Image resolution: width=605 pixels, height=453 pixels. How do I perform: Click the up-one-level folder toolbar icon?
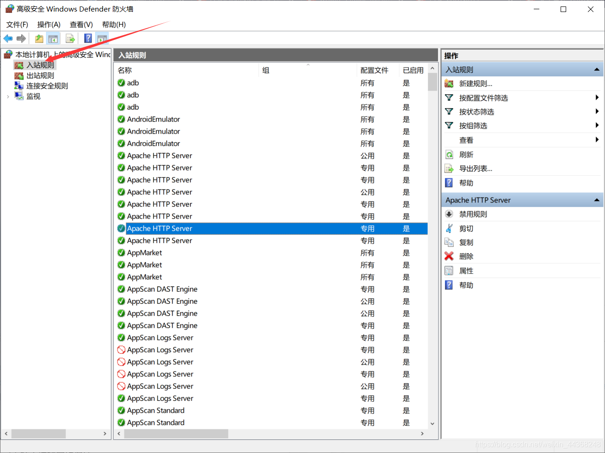point(39,38)
